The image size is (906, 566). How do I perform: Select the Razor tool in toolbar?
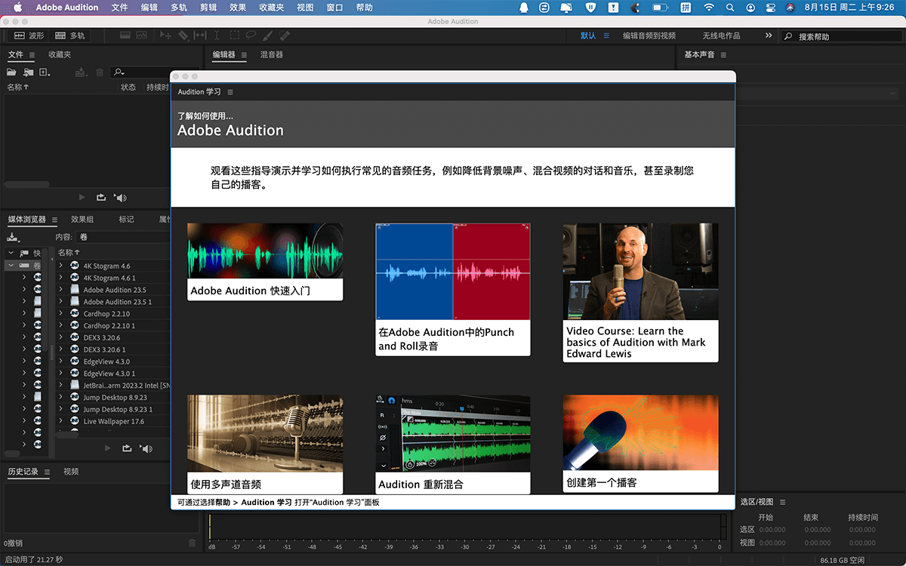point(183,35)
